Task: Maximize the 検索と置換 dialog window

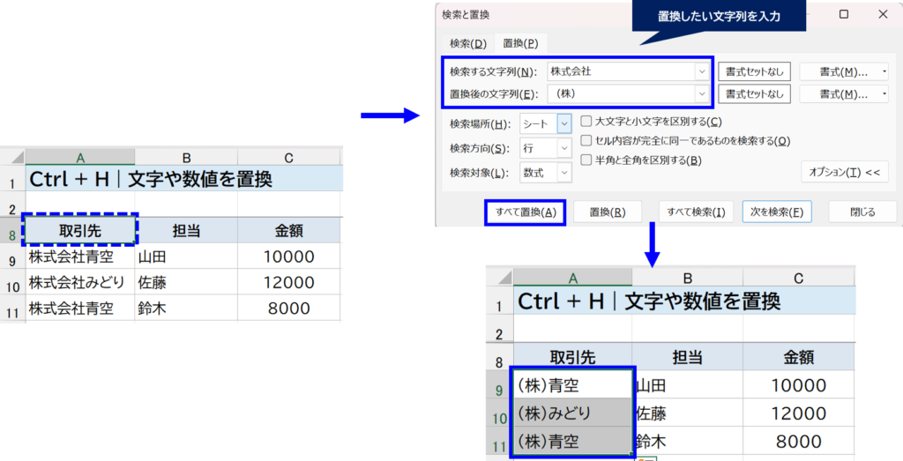Action: [x=844, y=14]
